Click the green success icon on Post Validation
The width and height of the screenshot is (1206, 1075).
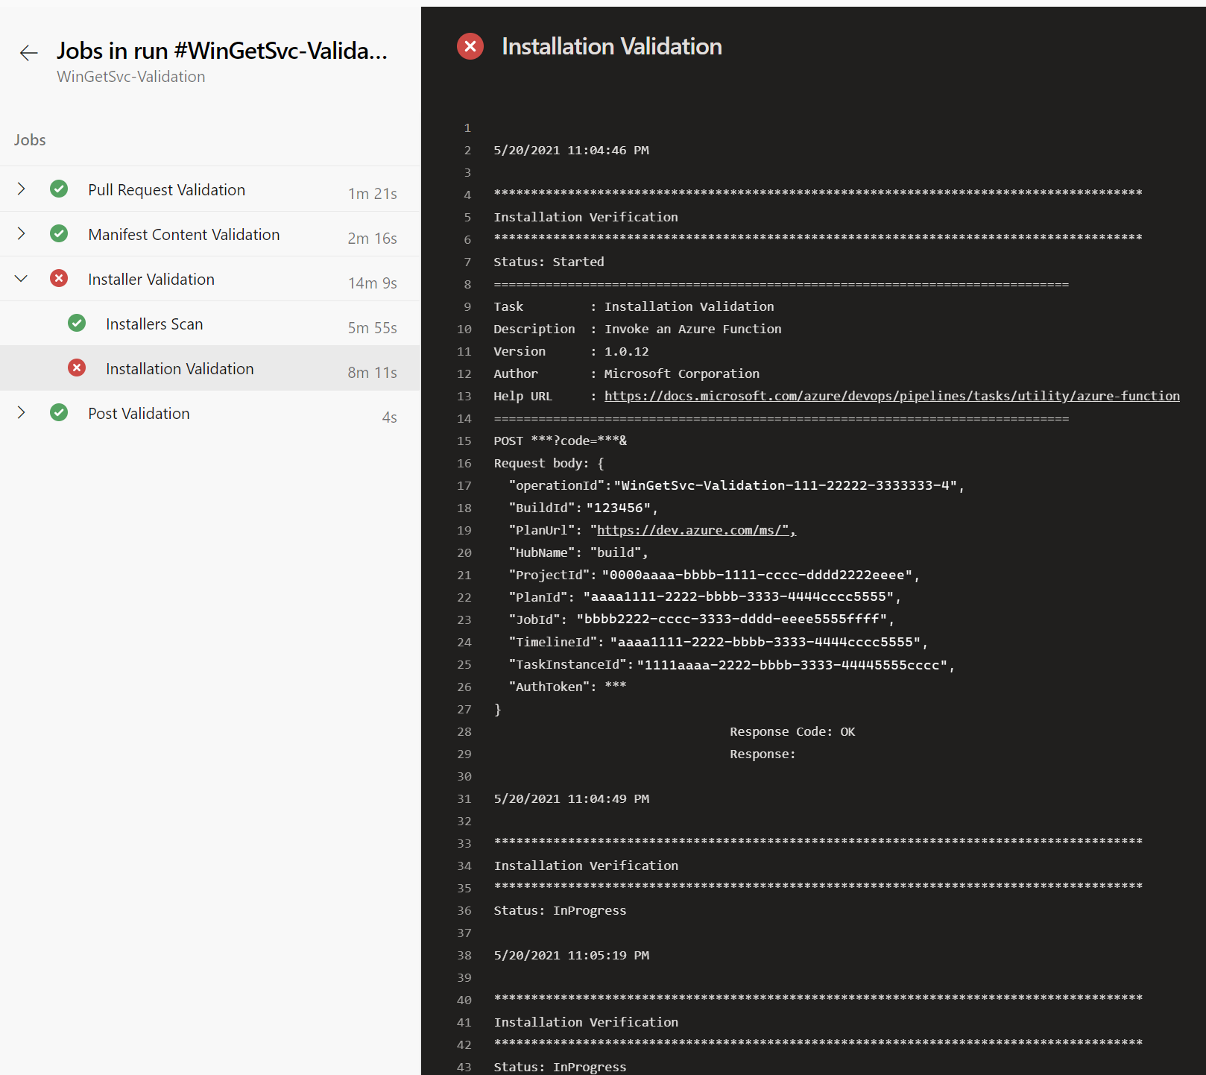point(59,412)
